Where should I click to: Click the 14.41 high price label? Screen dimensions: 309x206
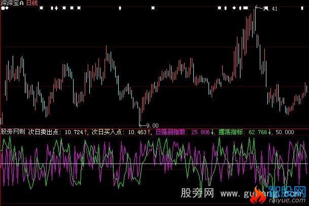point(270,9)
